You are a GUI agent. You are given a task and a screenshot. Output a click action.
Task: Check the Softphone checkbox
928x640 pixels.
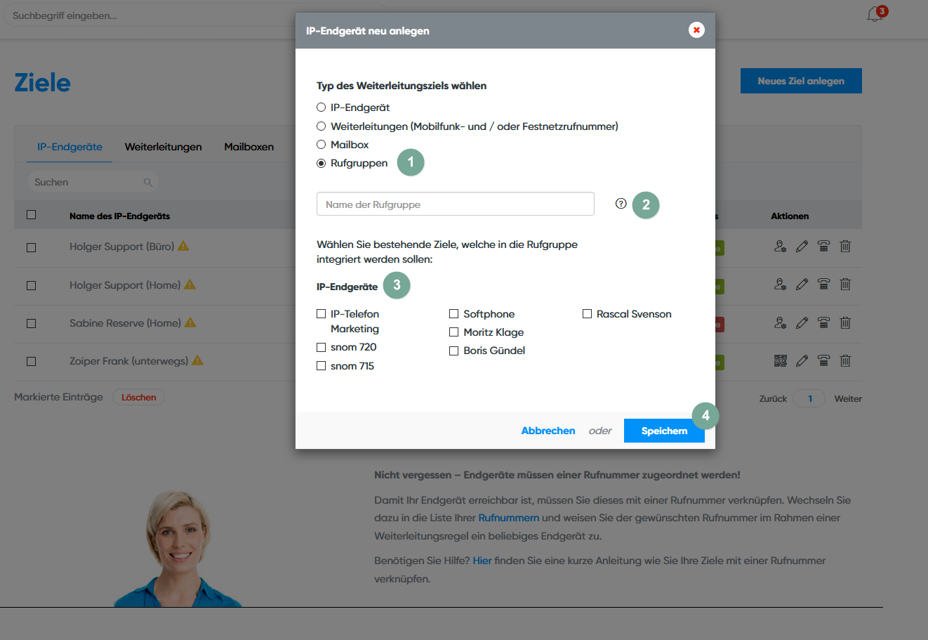point(454,314)
